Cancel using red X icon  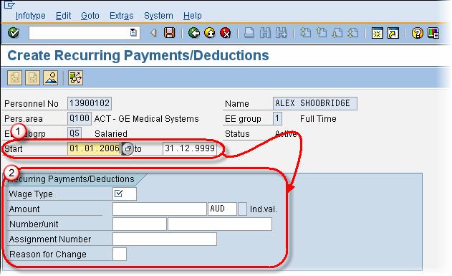point(226,33)
